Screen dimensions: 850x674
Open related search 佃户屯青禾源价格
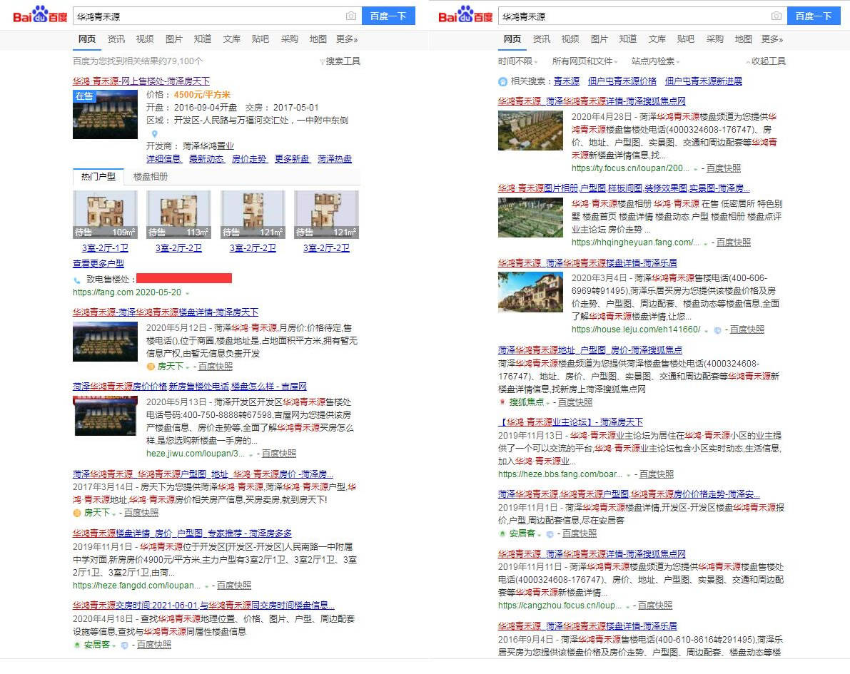click(x=622, y=81)
